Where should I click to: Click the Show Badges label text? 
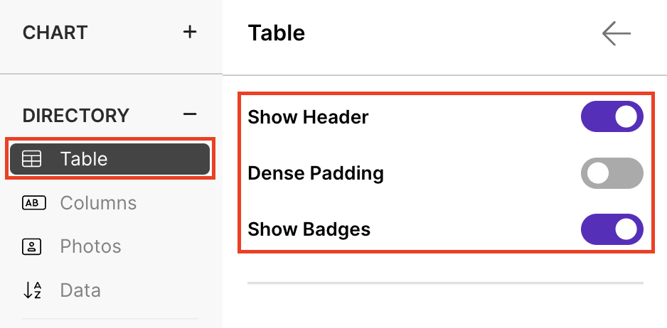pos(309,229)
